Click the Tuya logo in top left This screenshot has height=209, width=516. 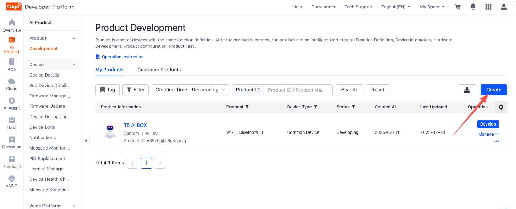13,6
